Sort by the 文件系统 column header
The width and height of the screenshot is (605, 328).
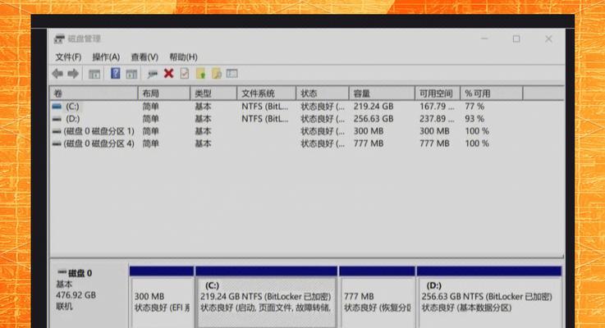pos(266,93)
